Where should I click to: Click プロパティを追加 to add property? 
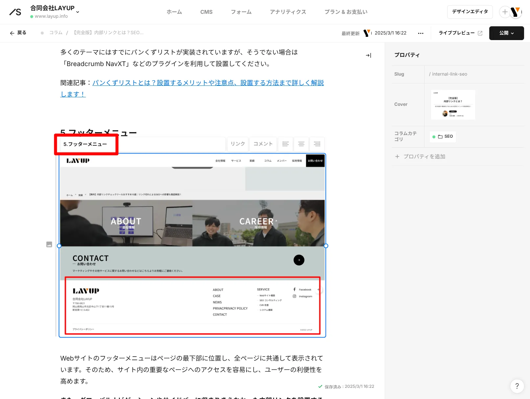point(420,156)
